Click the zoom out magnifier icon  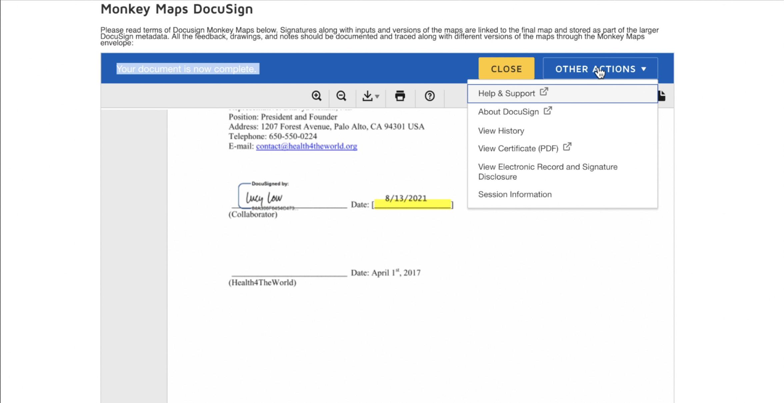click(x=341, y=96)
